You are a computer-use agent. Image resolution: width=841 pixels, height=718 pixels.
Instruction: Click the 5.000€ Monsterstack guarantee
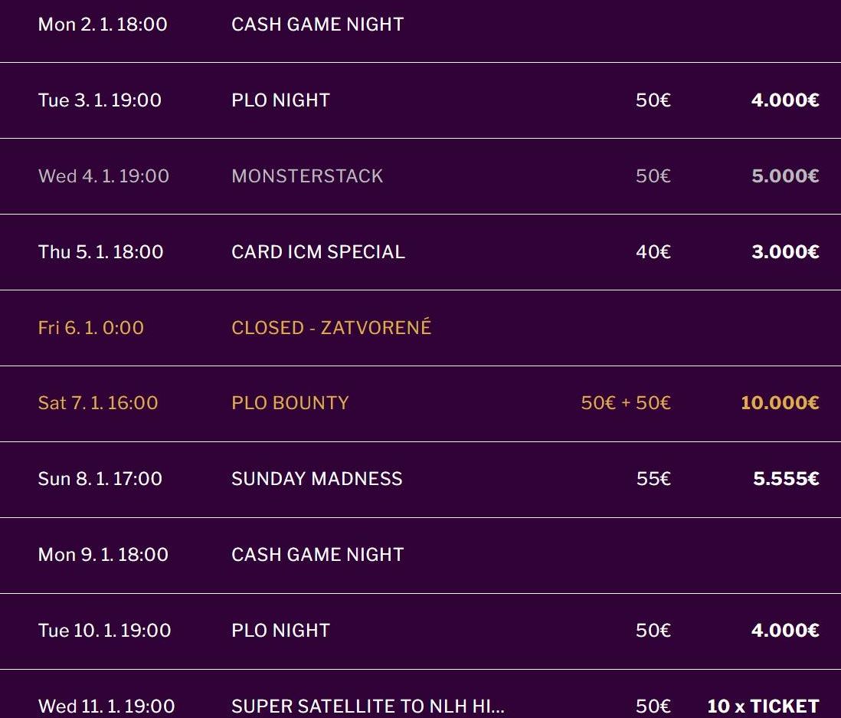click(x=784, y=176)
